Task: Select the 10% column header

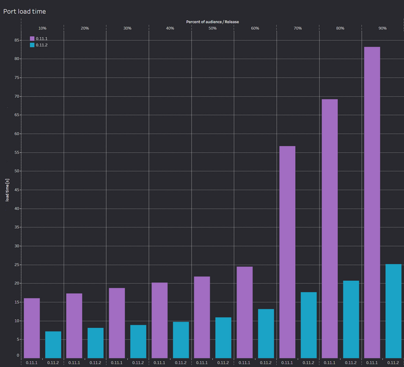Action: click(x=42, y=28)
